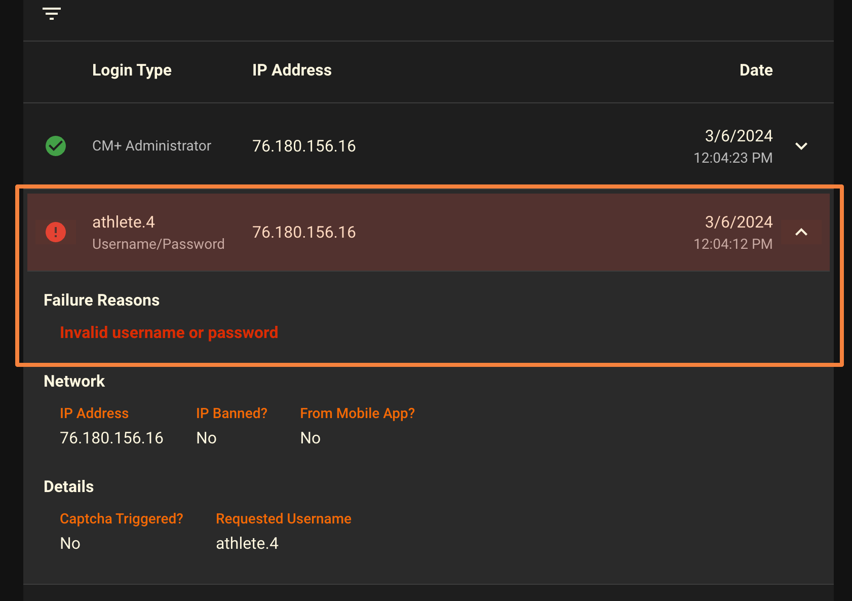Expand the CM+ Administrator login details
Image resolution: width=852 pixels, height=601 pixels.
tap(802, 146)
